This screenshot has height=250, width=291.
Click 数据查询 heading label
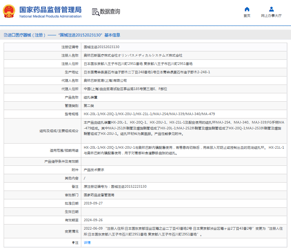pos(110,12)
